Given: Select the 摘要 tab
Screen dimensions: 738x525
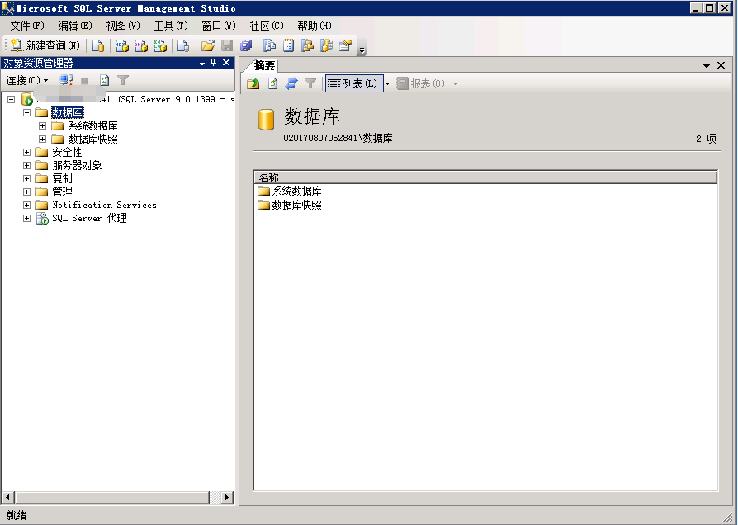Looking at the screenshot, I should click(264, 65).
